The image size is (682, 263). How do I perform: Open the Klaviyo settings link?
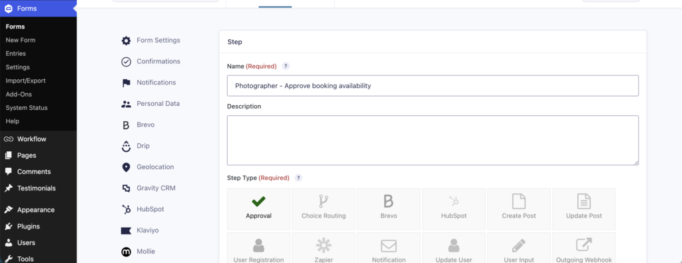(x=147, y=230)
